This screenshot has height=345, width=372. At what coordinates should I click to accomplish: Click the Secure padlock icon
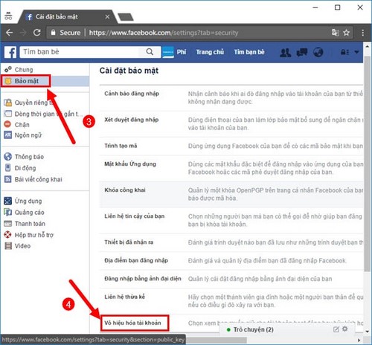click(x=53, y=33)
